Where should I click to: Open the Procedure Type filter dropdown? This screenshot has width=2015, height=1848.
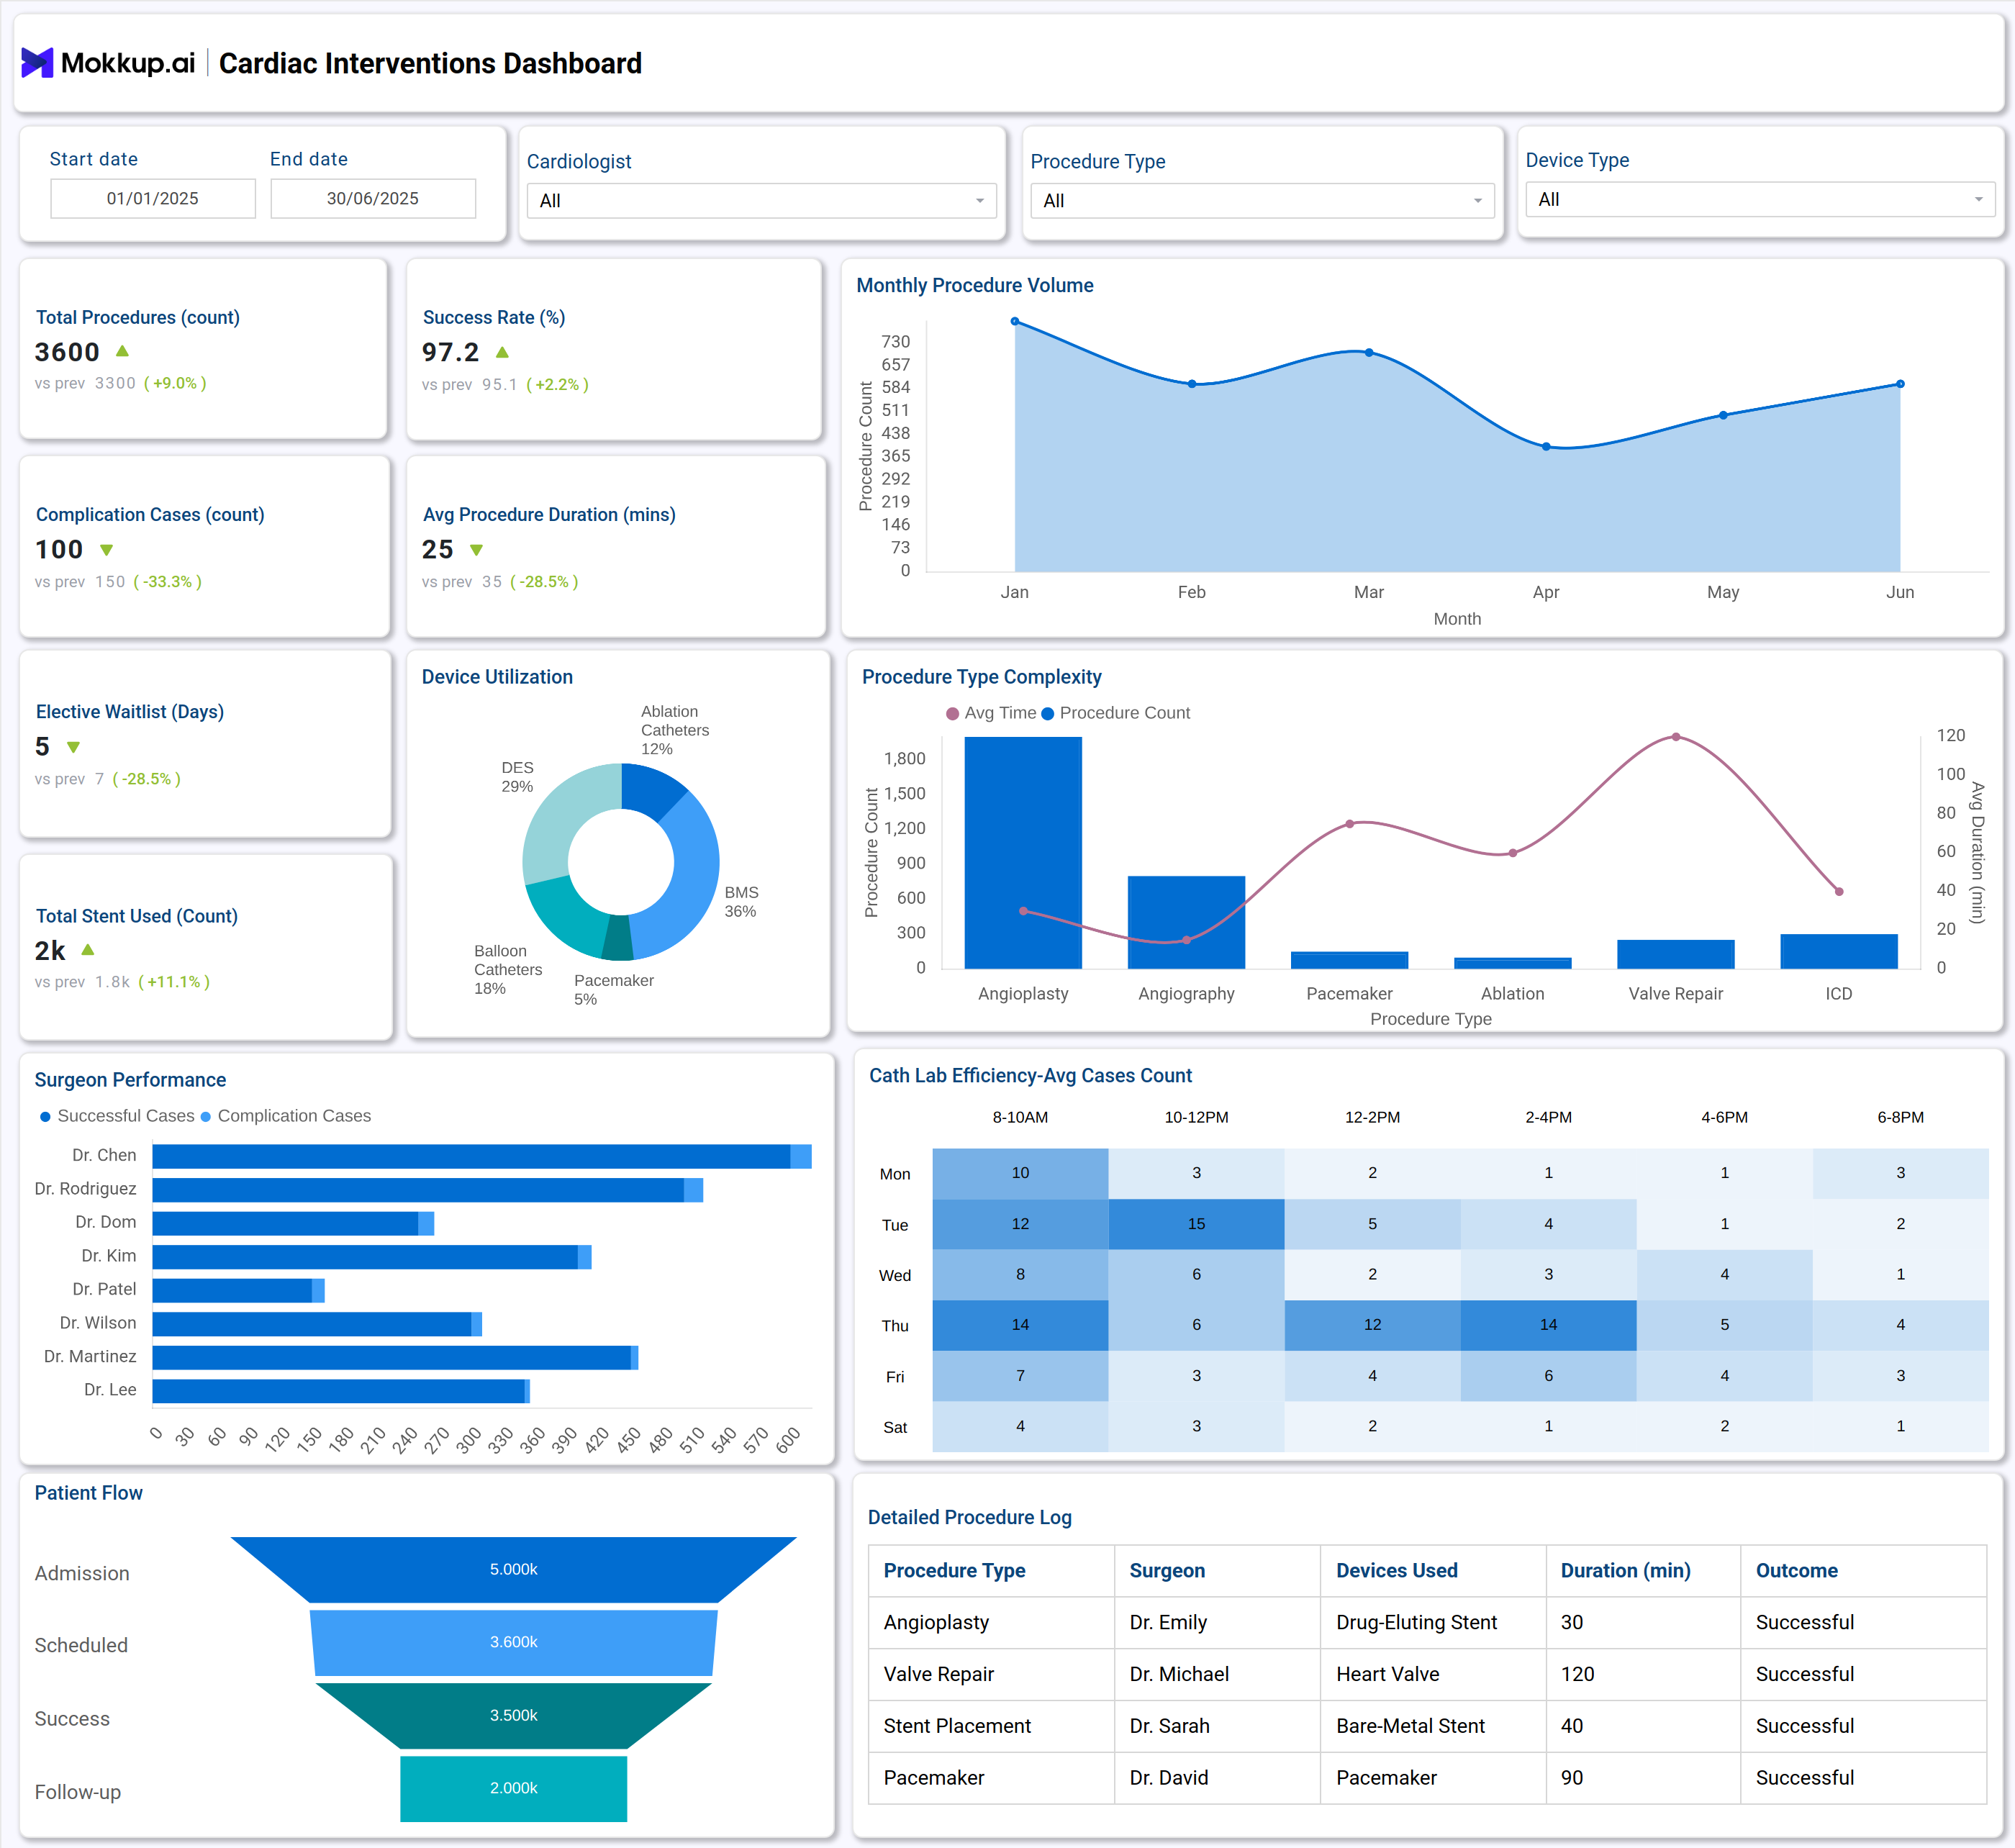(x=1262, y=201)
